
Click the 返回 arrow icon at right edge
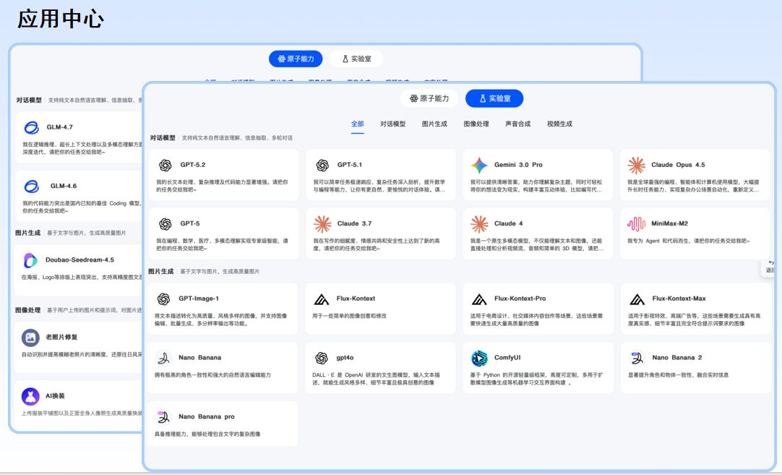[x=772, y=262]
